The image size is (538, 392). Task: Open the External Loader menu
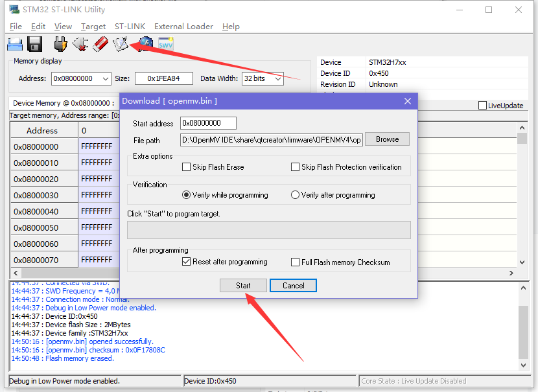(183, 27)
